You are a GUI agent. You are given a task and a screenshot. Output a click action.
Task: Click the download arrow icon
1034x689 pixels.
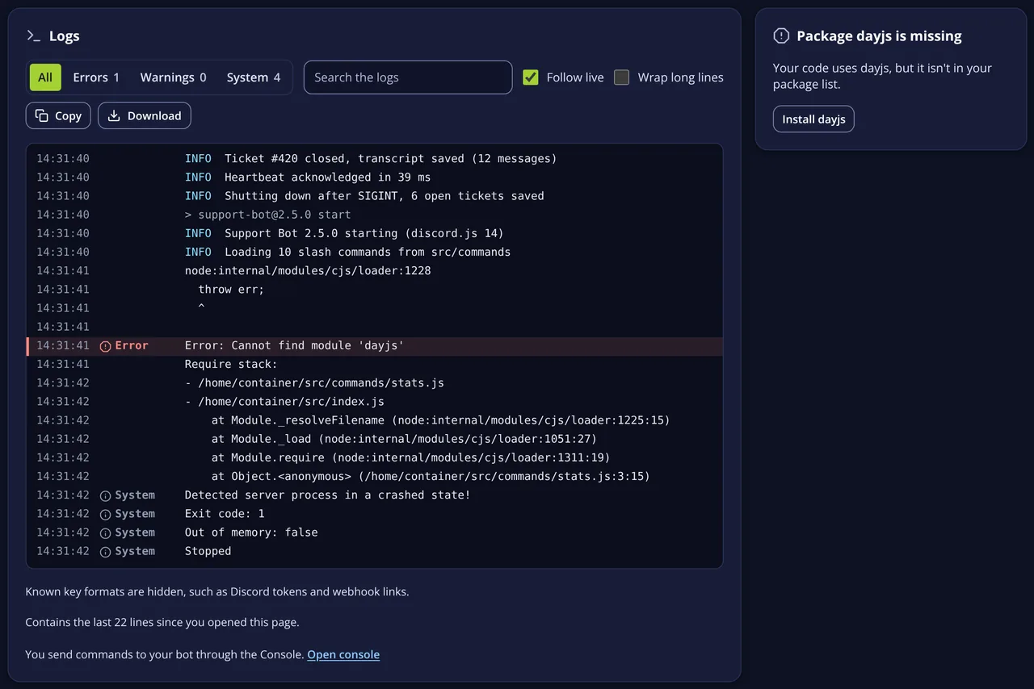[114, 115]
